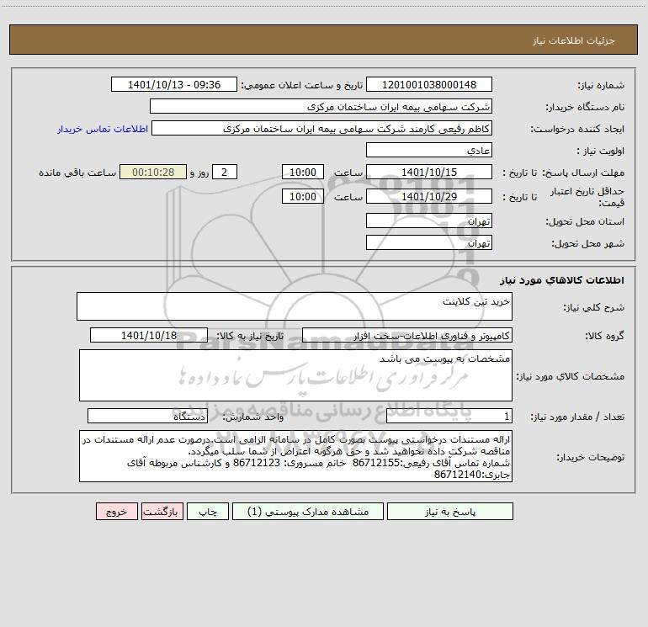Viewport: 648px width, 627px height.
Task: Select the شماره نیاز field 1201001038000148
Action: (x=429, y=85)
